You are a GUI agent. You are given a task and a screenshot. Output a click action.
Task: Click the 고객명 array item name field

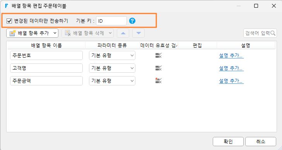[46, 68]
